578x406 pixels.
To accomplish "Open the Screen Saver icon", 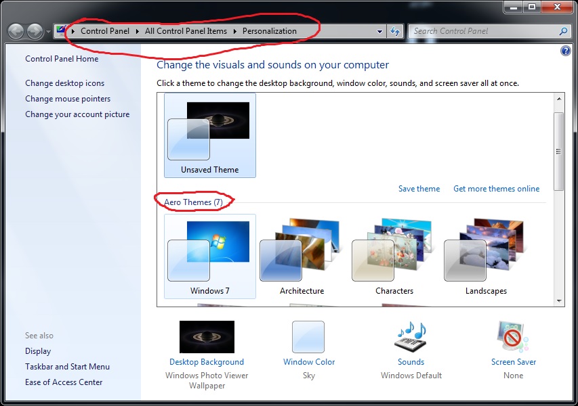I will click(513, 337).
